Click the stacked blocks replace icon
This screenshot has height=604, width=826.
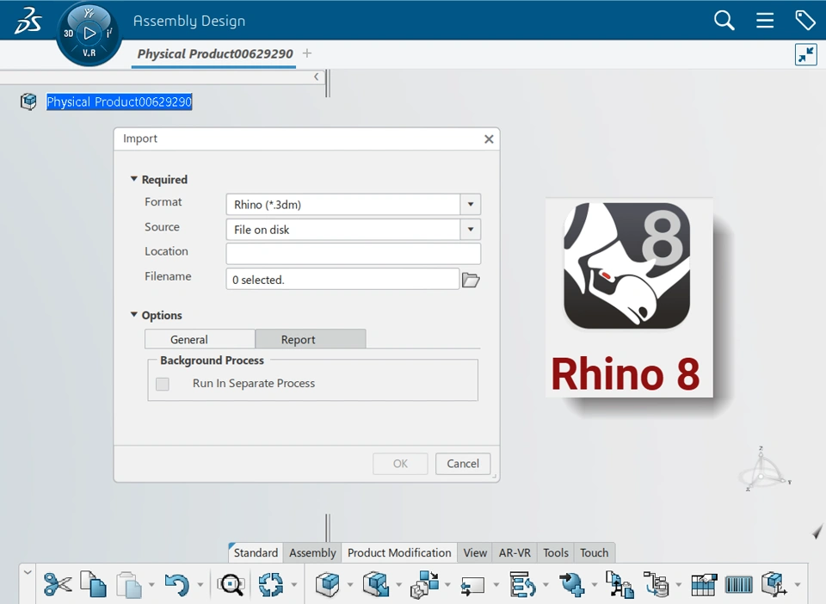click(x=424, y=584)
